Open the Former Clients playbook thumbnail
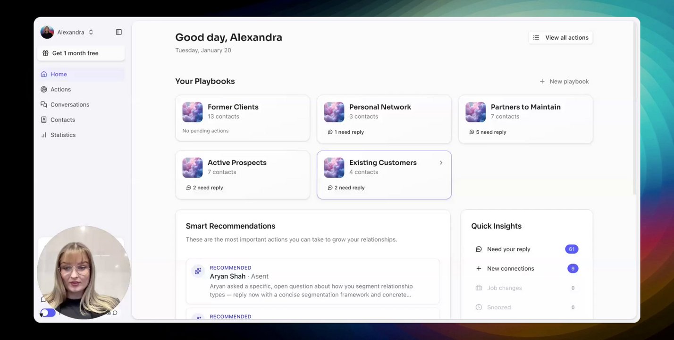This screenshot has width=674, height=340. tap(193, 112)
